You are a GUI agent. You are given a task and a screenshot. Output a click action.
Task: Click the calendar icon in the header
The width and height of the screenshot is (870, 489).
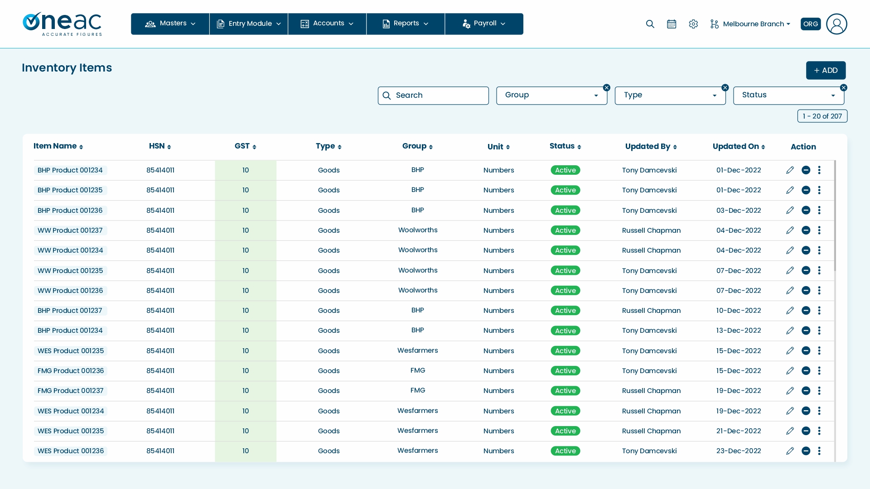pos(672,24)
